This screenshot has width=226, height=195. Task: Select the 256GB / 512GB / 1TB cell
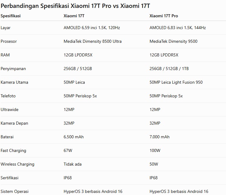coord(169,69)
